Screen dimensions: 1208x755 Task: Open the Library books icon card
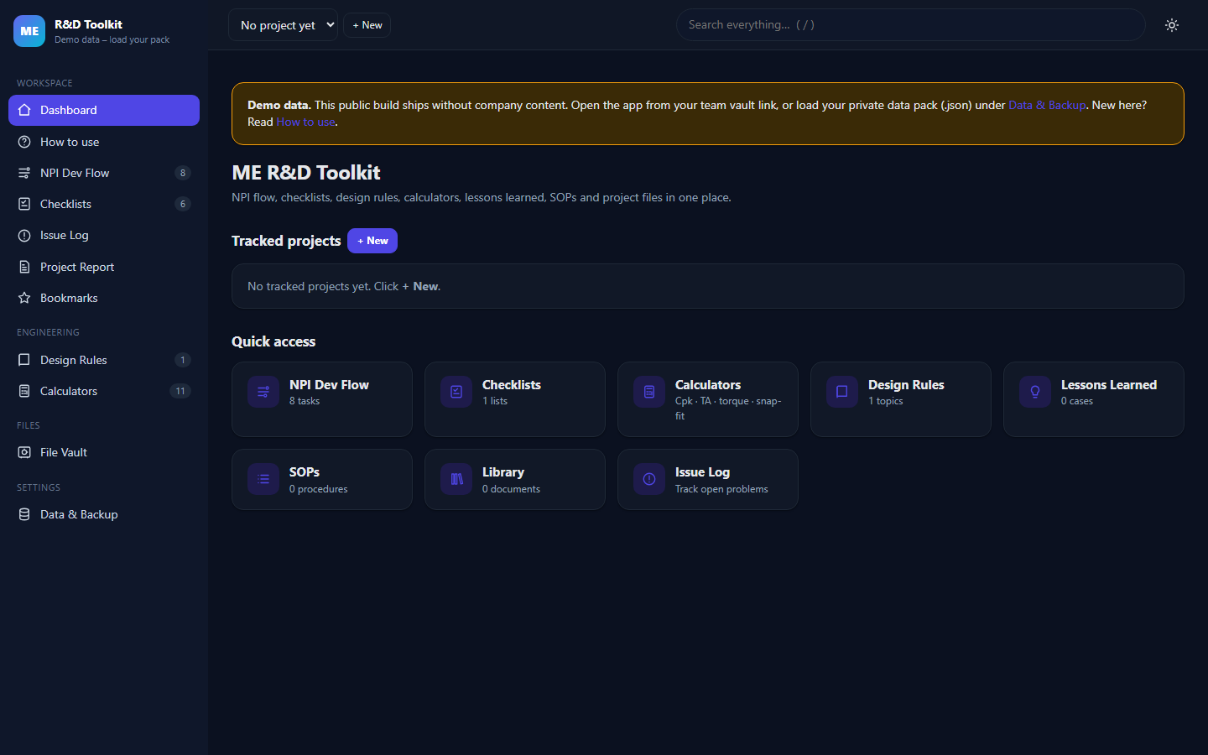click(456, 479)
